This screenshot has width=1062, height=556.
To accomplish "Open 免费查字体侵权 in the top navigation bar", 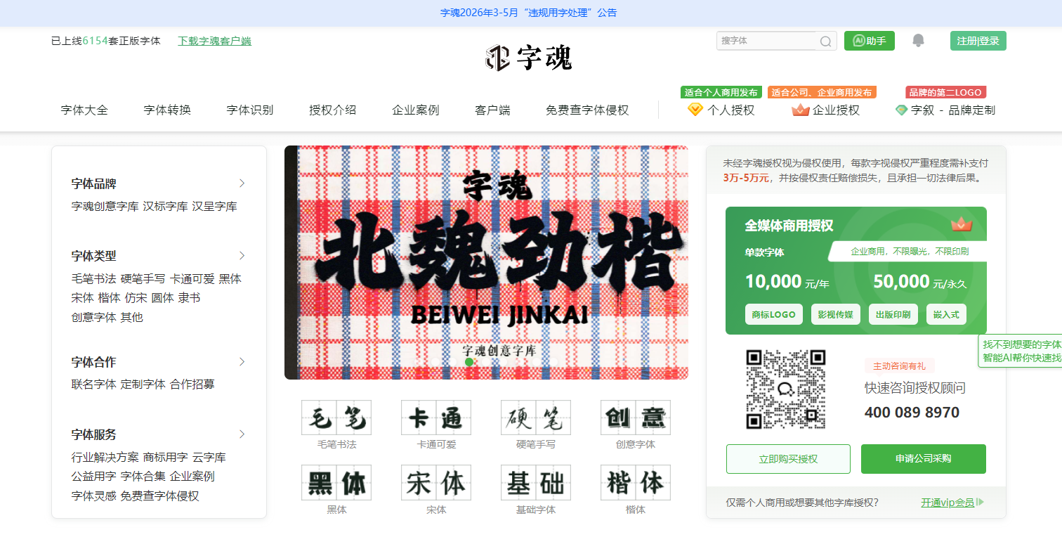I will tap(587, 110).
